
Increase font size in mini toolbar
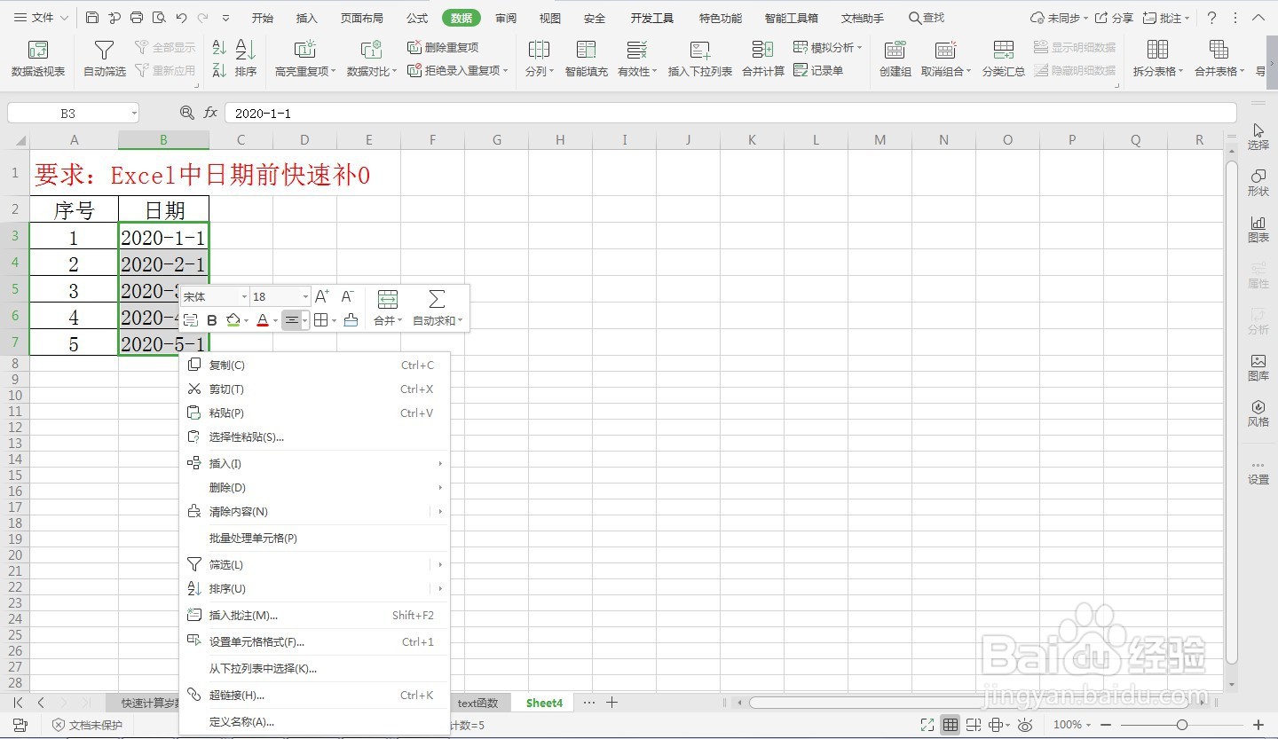322,296
